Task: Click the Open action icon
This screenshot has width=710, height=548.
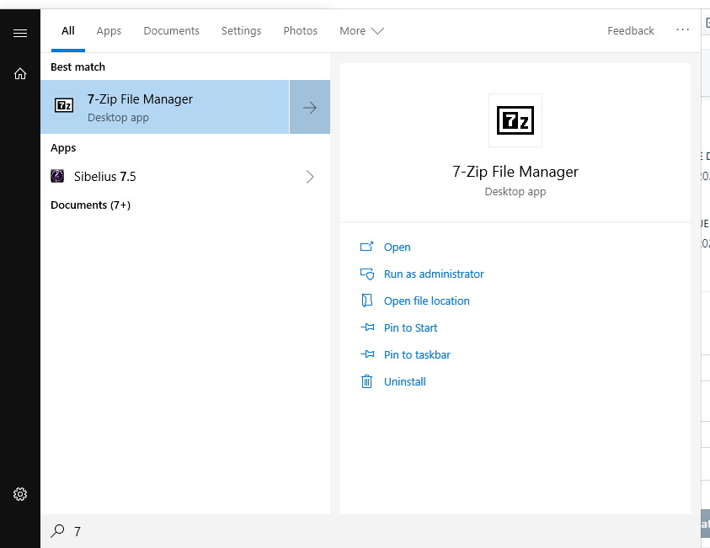Action: pyautogui.click(x=366, y=247)
